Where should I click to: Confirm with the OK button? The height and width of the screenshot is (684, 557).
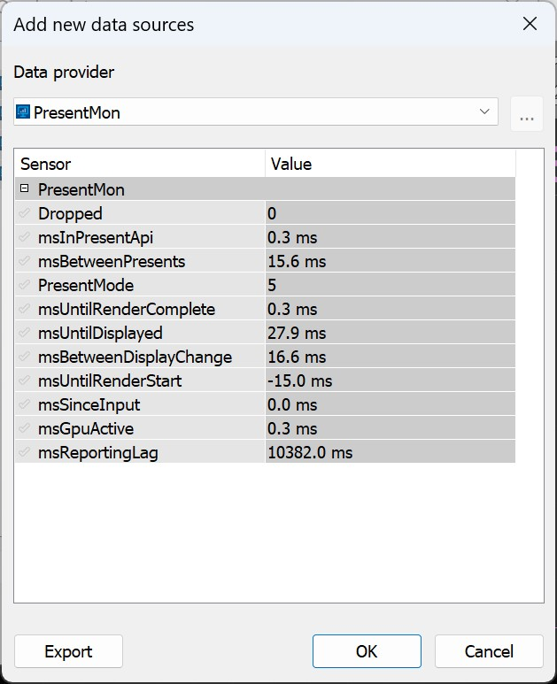coord(367,651)
